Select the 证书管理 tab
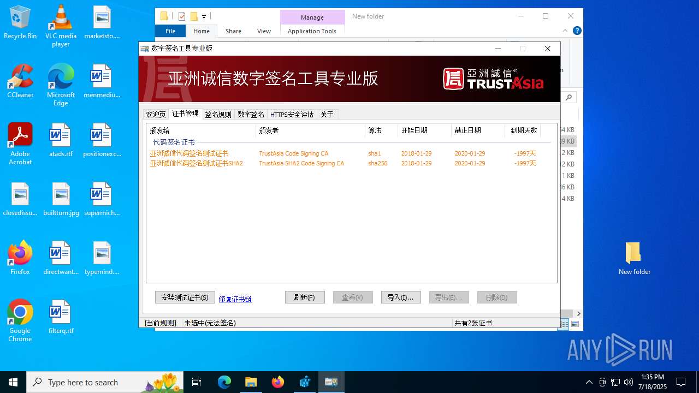The image size is (699, 393). click(x=185, y=114)
